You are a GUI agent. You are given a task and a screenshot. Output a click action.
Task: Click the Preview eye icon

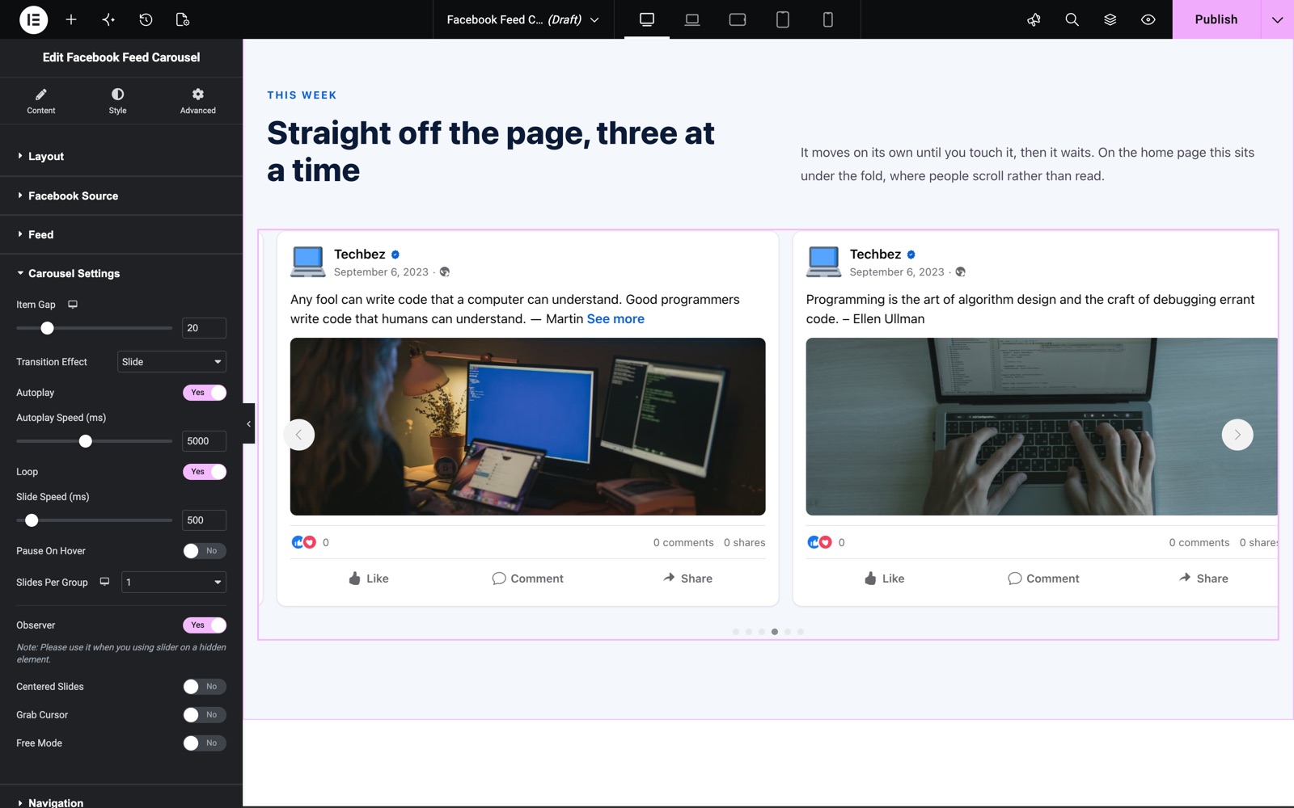[x=1148, y=19]
